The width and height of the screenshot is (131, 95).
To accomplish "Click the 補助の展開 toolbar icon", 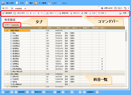I will point(14,13).
